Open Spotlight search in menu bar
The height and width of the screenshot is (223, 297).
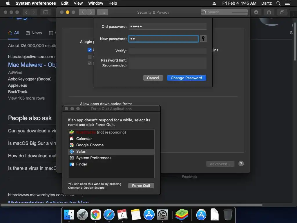[278, 3]
